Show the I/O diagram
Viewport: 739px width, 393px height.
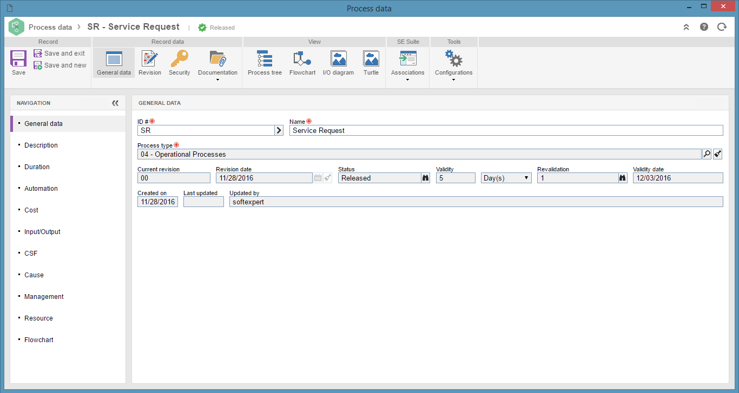coord(338,63)
